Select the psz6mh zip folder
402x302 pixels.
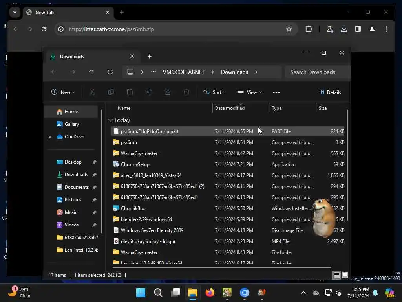coord(228,142)
